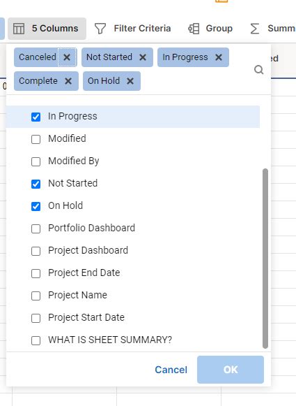Viewport: 296px width, 406px height.
Task: Open the 5 Columns dropdown
Action: click(47, 29)
